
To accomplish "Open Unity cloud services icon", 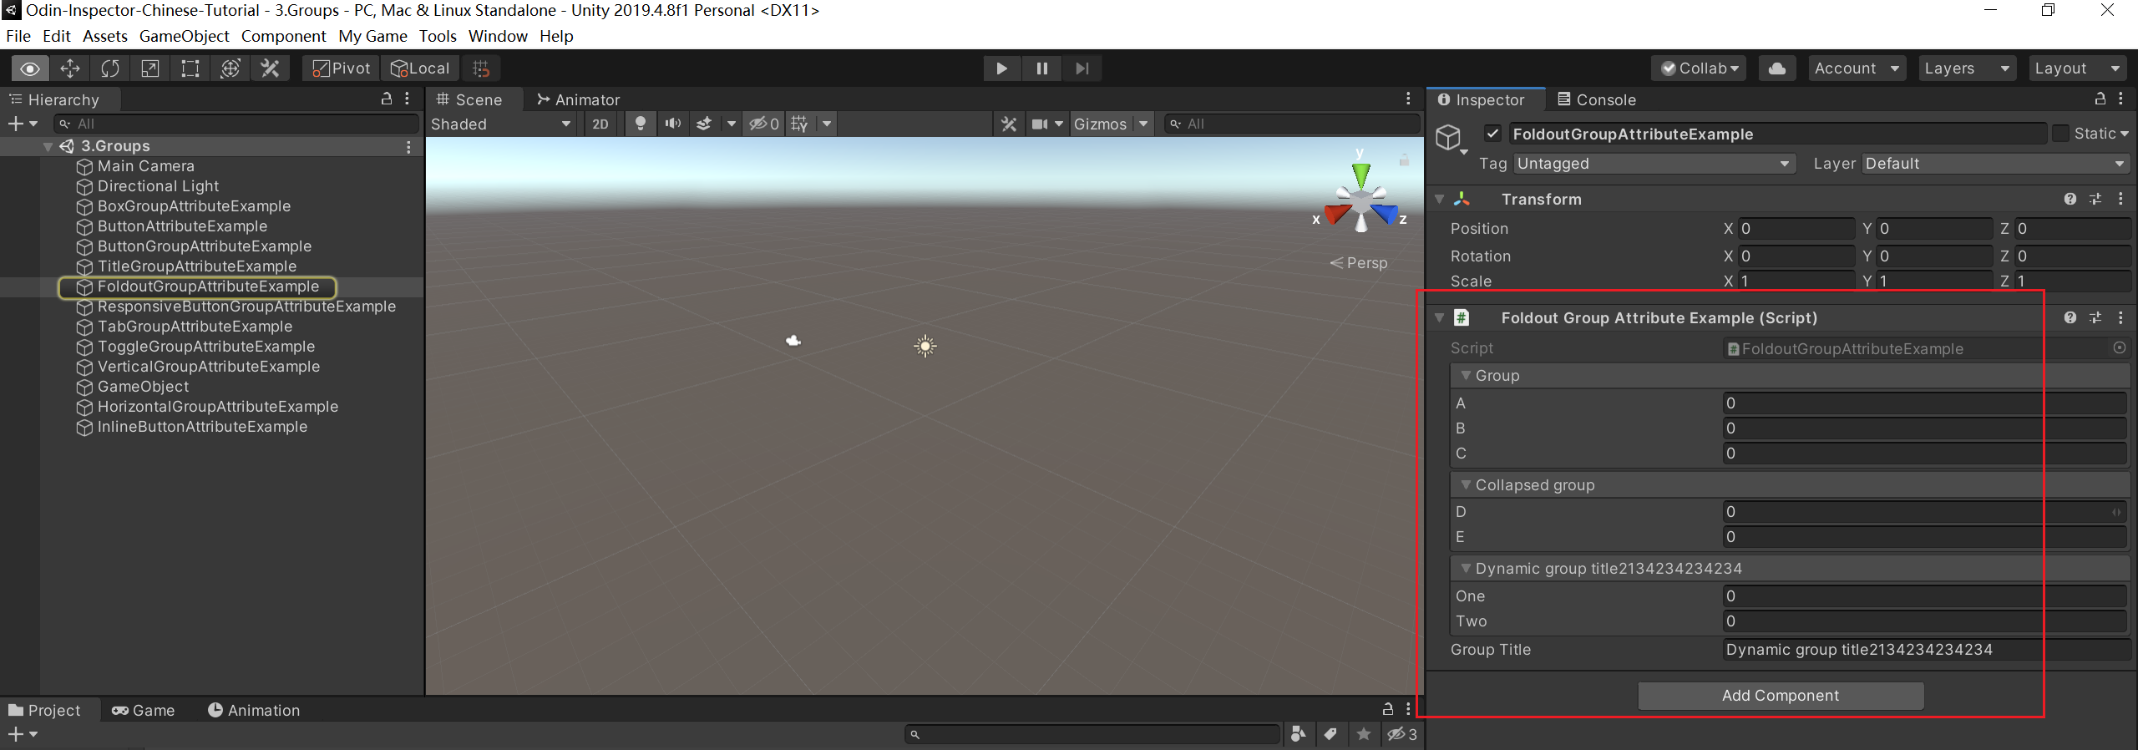I will pyautogui.click(x=1777, y=68).
